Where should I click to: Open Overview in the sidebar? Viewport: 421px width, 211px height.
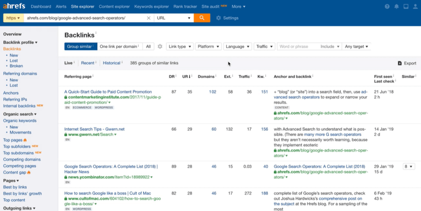click(x=12, y=34)
